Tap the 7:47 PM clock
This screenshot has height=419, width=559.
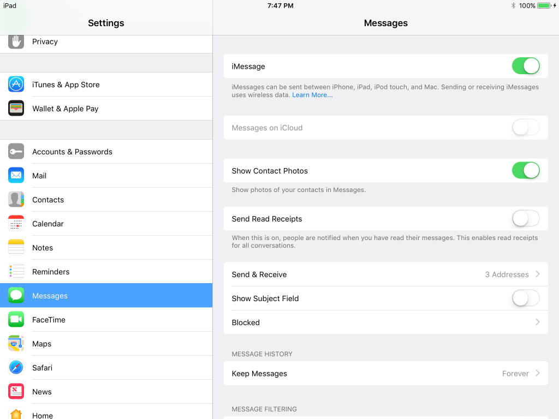pos(280,5)
